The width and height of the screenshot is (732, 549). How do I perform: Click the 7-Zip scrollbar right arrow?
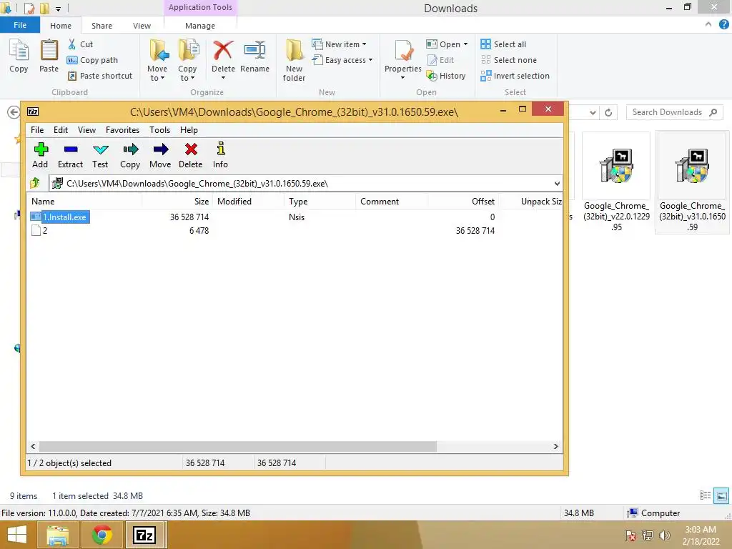pyautogui.click(x=555, y=446)
